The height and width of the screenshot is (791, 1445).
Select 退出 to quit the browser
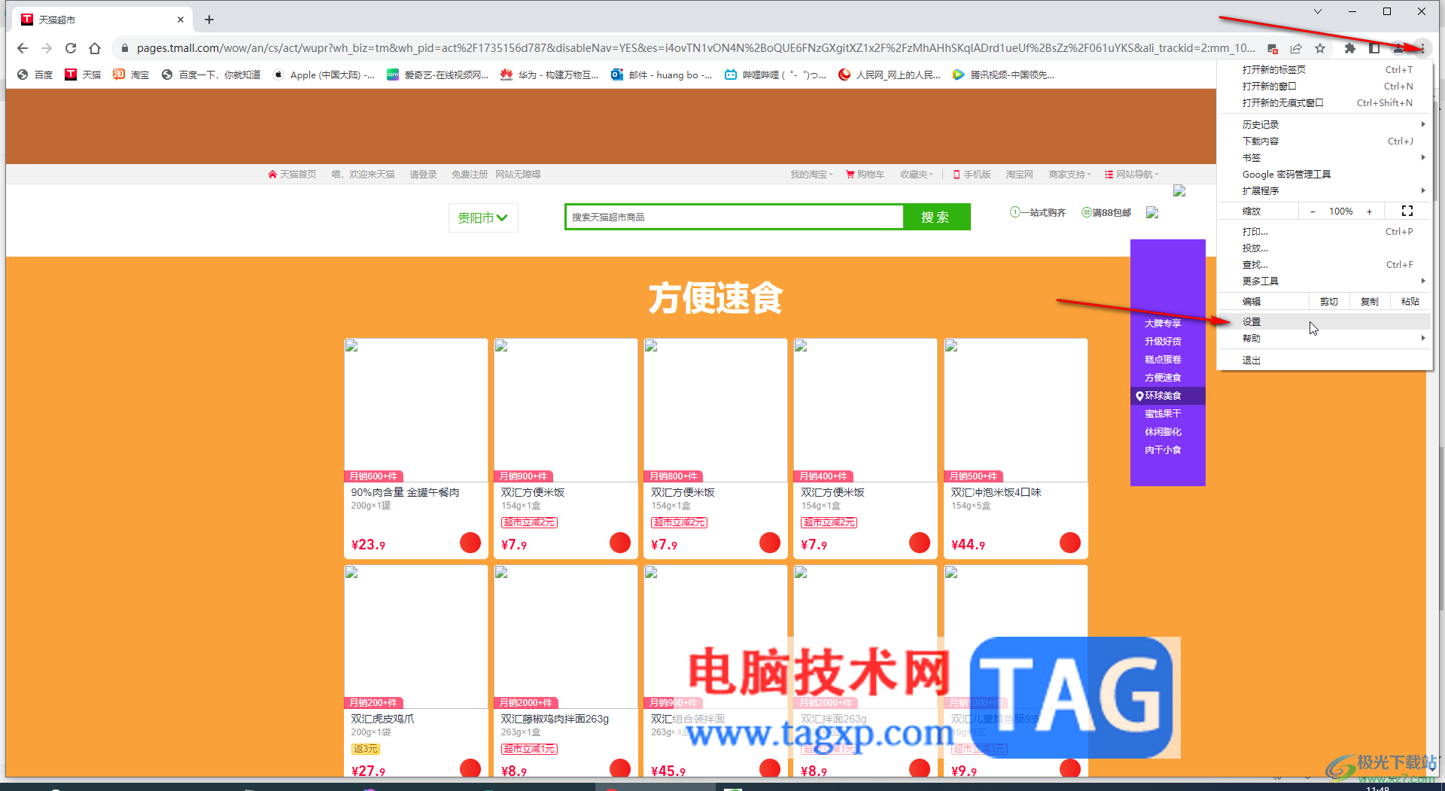[x=1325, y=361]
